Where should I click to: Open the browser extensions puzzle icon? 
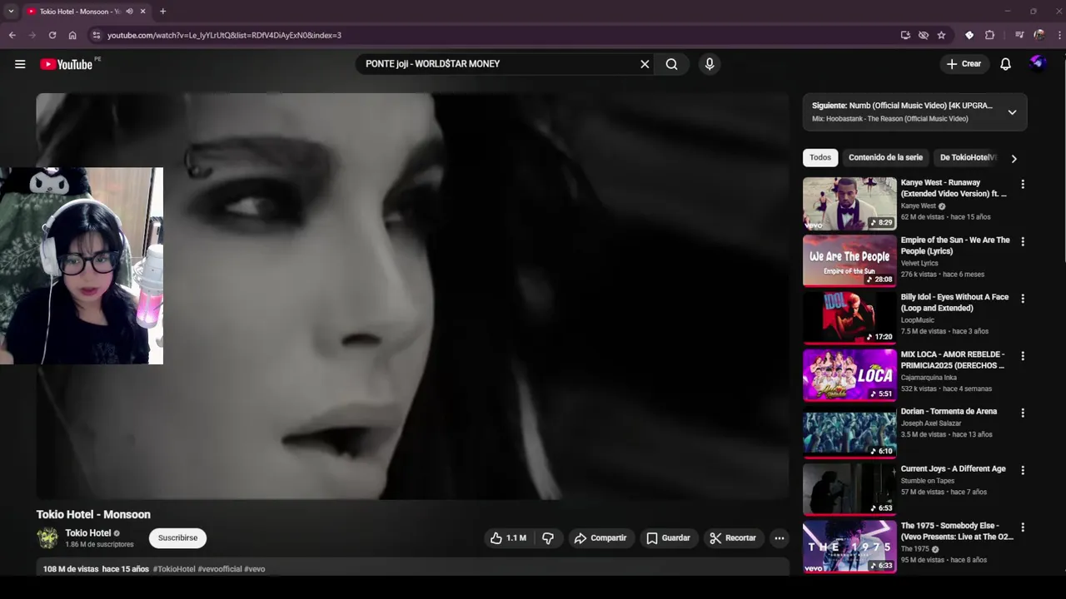click(x=989, y=35)
